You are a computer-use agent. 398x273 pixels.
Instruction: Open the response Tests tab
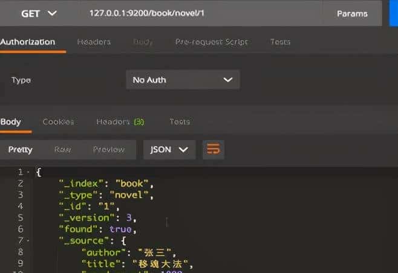point(180,122)
